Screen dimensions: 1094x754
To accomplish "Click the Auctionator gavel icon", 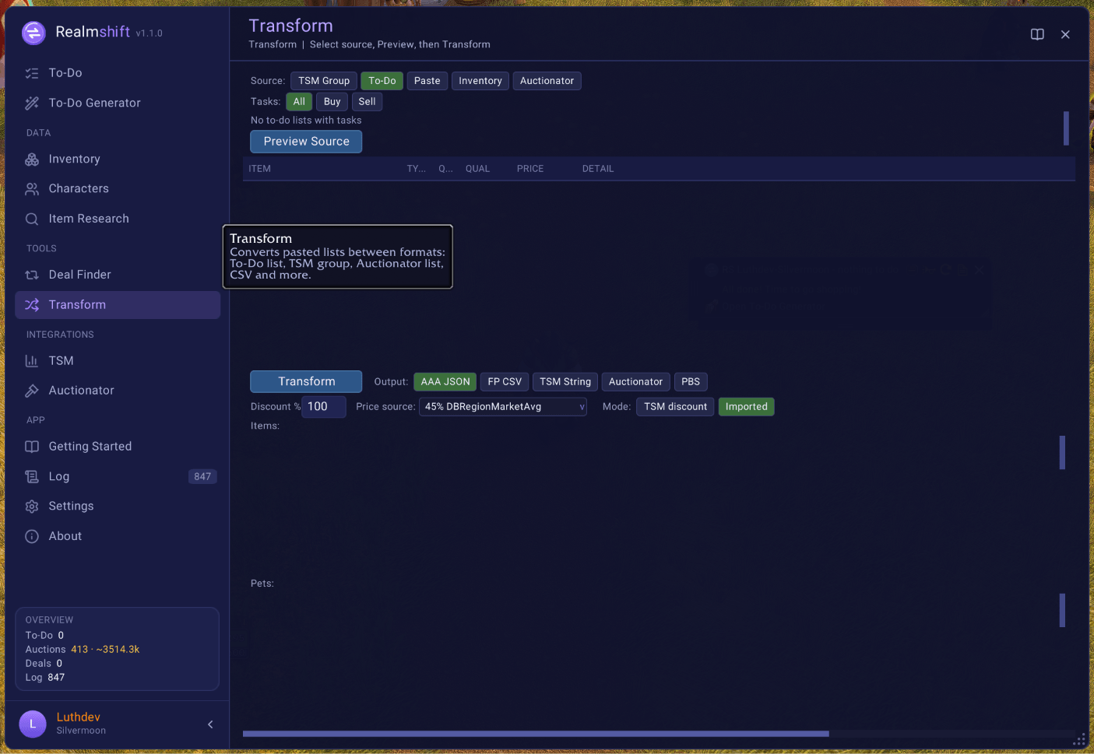I will (32, 391).
